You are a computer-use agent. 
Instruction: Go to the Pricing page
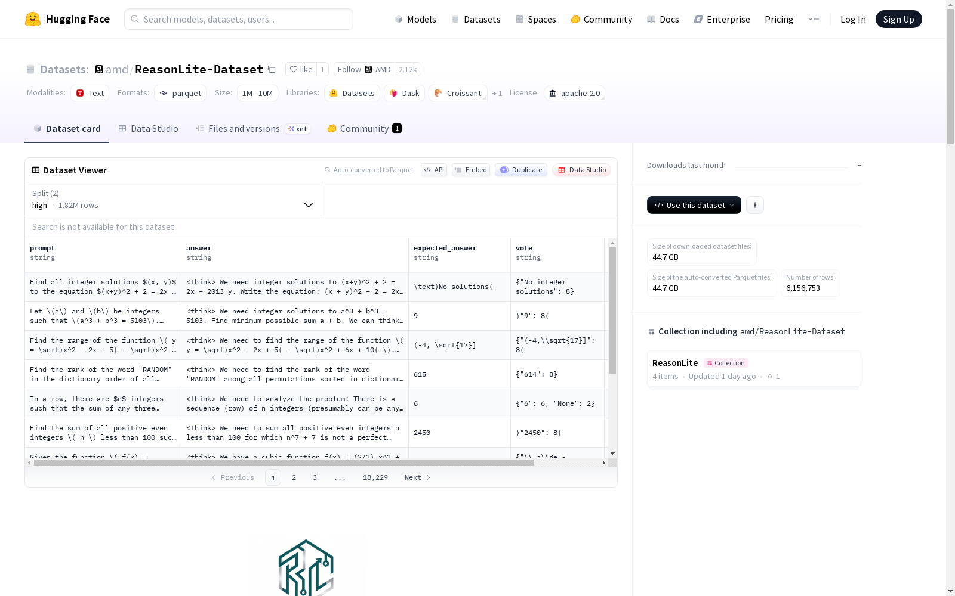point(779,19)
